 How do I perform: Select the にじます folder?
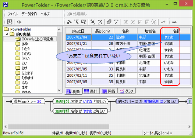click(x=25, y=73)
